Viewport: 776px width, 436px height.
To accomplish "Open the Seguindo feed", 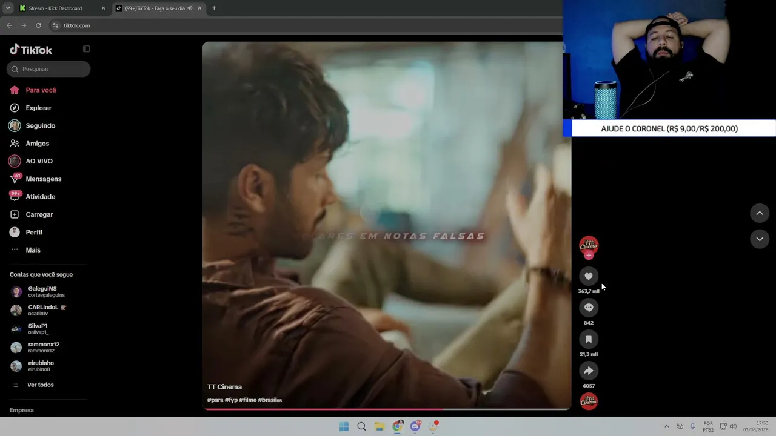I will (x=40, y=126).
